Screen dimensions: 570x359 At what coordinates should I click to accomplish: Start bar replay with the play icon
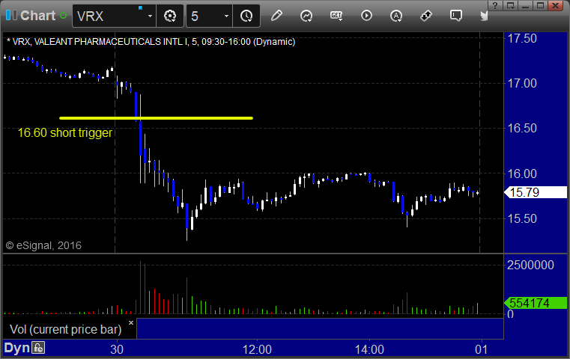[366, 16]
